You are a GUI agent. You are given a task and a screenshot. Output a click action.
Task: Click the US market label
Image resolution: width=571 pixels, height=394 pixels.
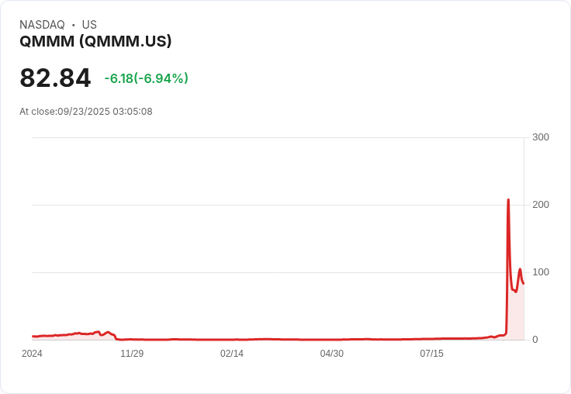[x=89, y=25]
